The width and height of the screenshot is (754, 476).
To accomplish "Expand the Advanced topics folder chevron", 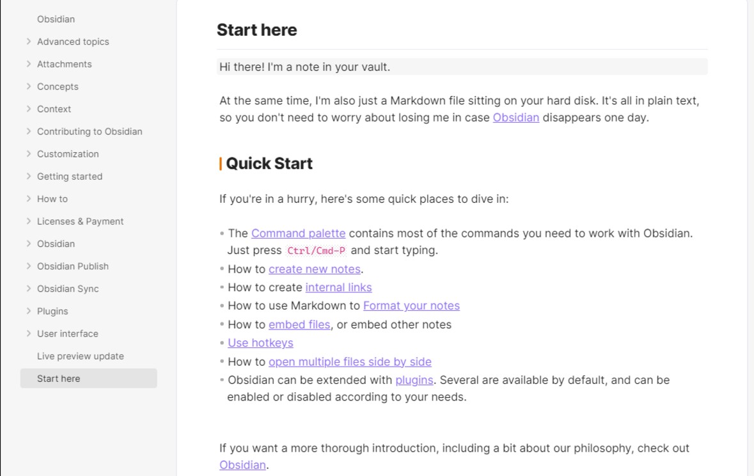I will [x=28, y=42].
